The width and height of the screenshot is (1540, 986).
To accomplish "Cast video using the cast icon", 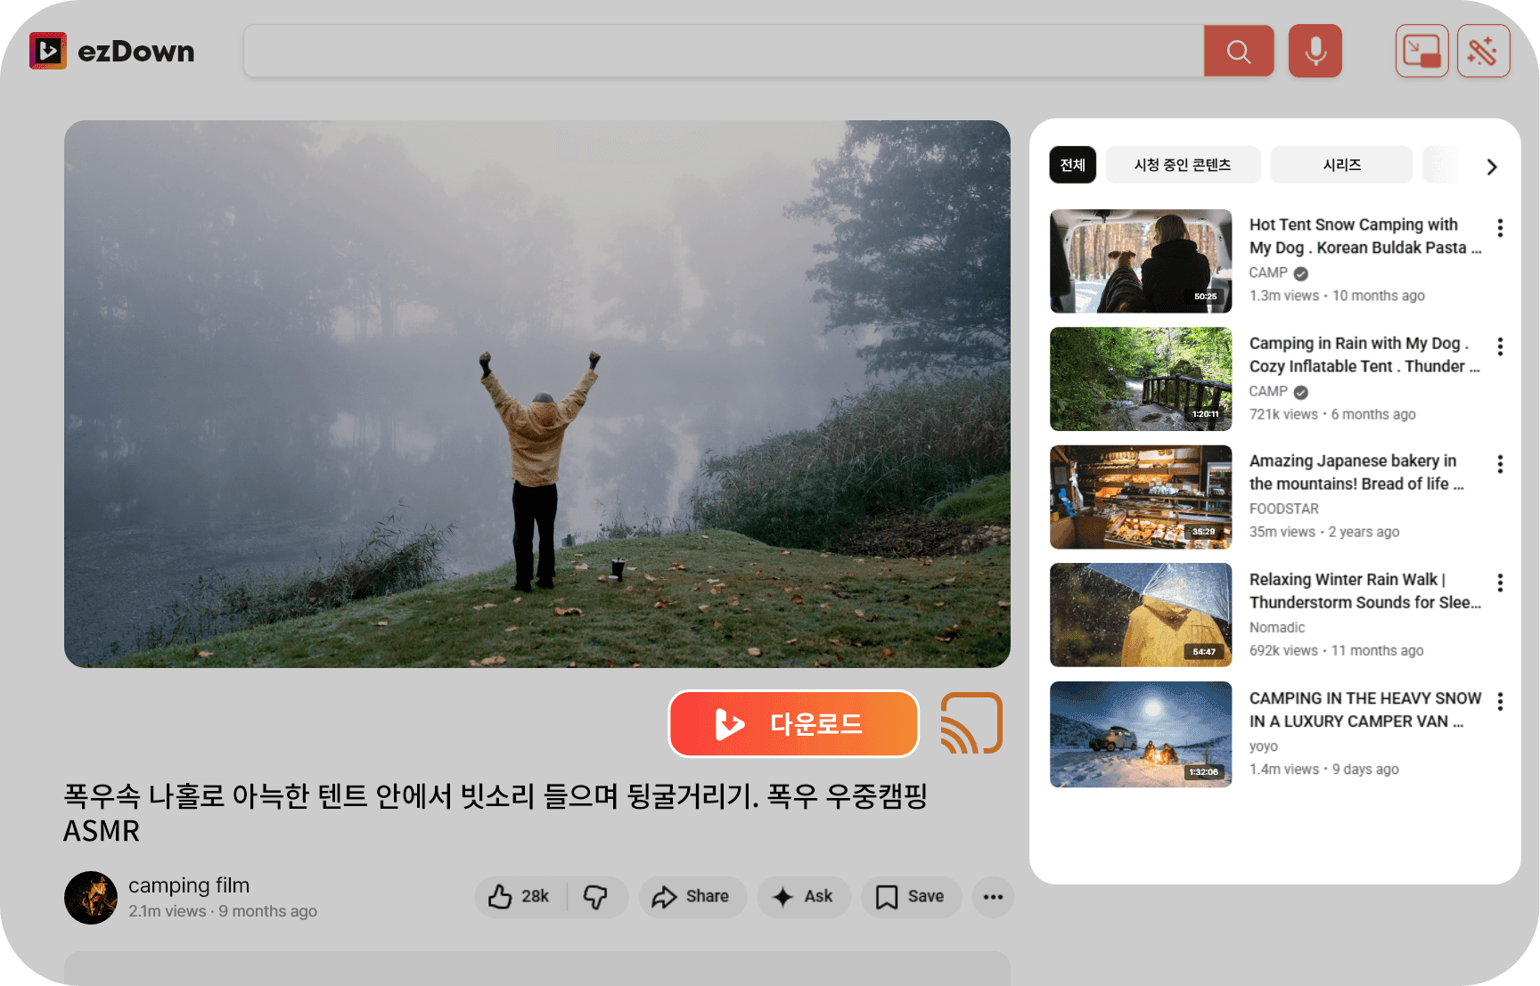I will click(x=971, y=723).
